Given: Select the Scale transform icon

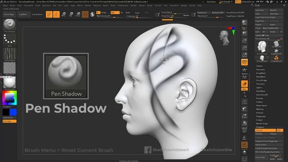Looking at the screenshot, I should click(x=71, y=14).
